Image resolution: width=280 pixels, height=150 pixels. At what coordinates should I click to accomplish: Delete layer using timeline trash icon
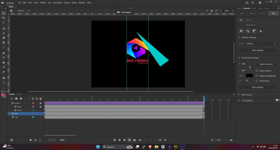coord(21,99)
